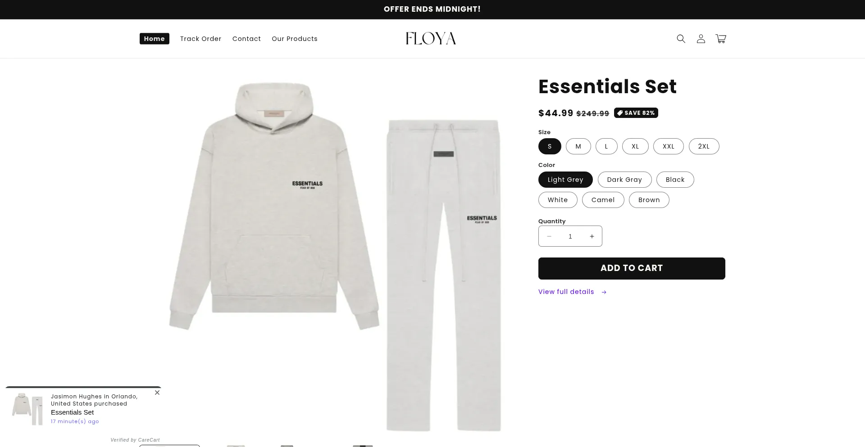The width and height of the screenshot is (865, 447).
Task: Choose the Camel color option
Action: click(x=603, y=200)
